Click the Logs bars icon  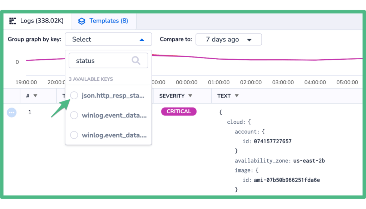13,21
